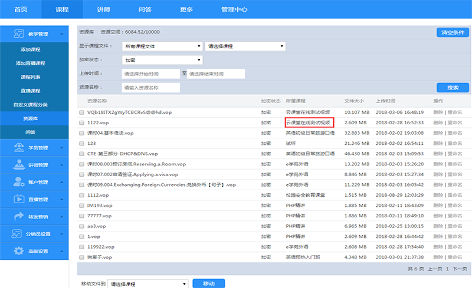
Task: Open the 所有课程文件 dropdown
Action: coord(161,46)
